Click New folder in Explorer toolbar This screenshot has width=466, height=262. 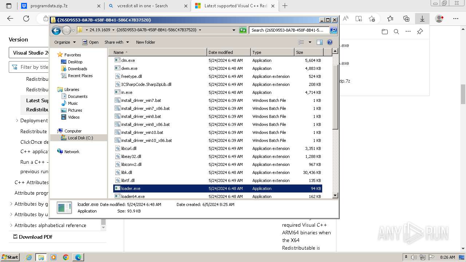click(x=146, y=42)
